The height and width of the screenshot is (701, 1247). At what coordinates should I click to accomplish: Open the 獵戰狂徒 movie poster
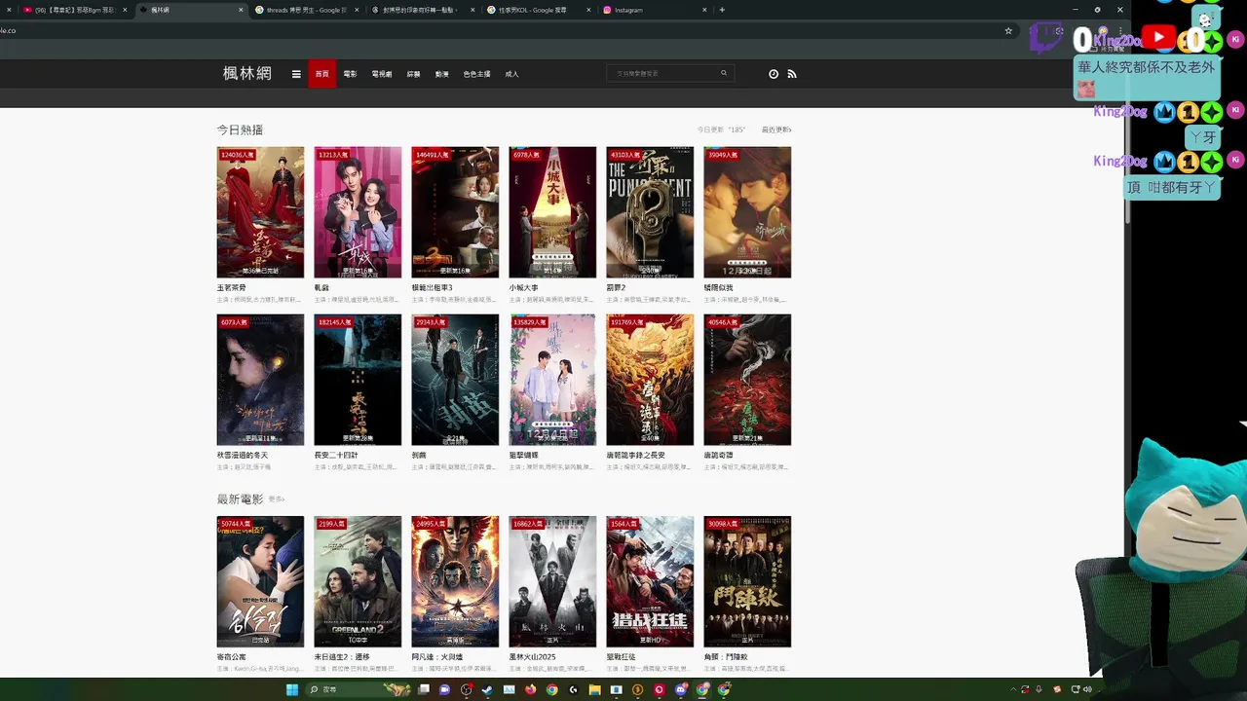[x=650, y=581]
